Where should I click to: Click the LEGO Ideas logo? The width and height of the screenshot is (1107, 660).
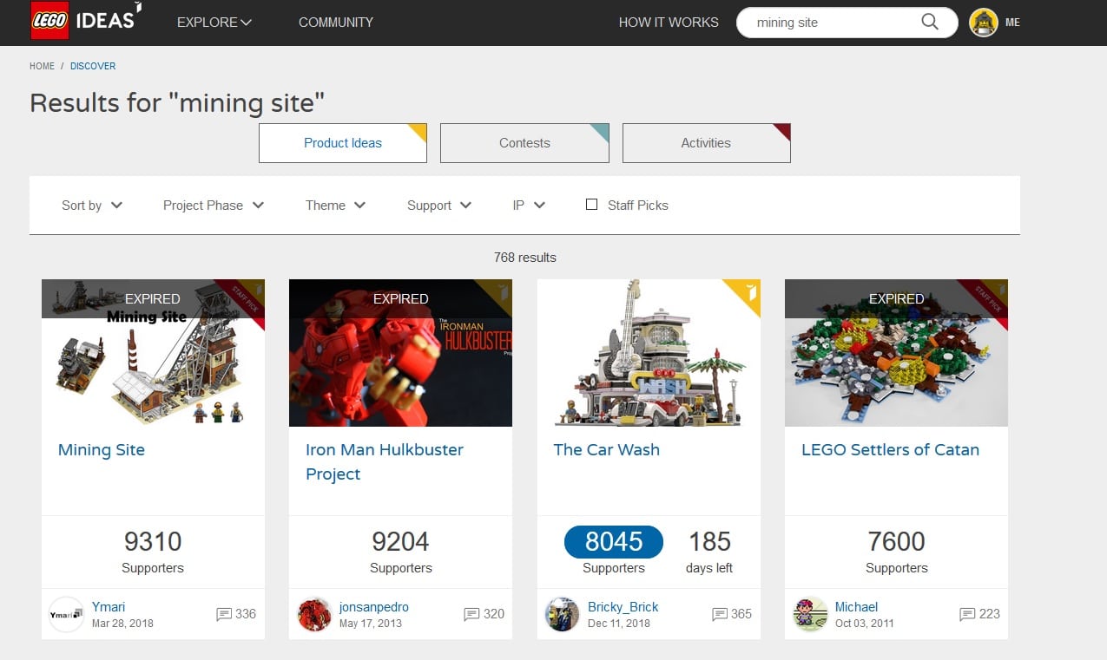[85, 21]
